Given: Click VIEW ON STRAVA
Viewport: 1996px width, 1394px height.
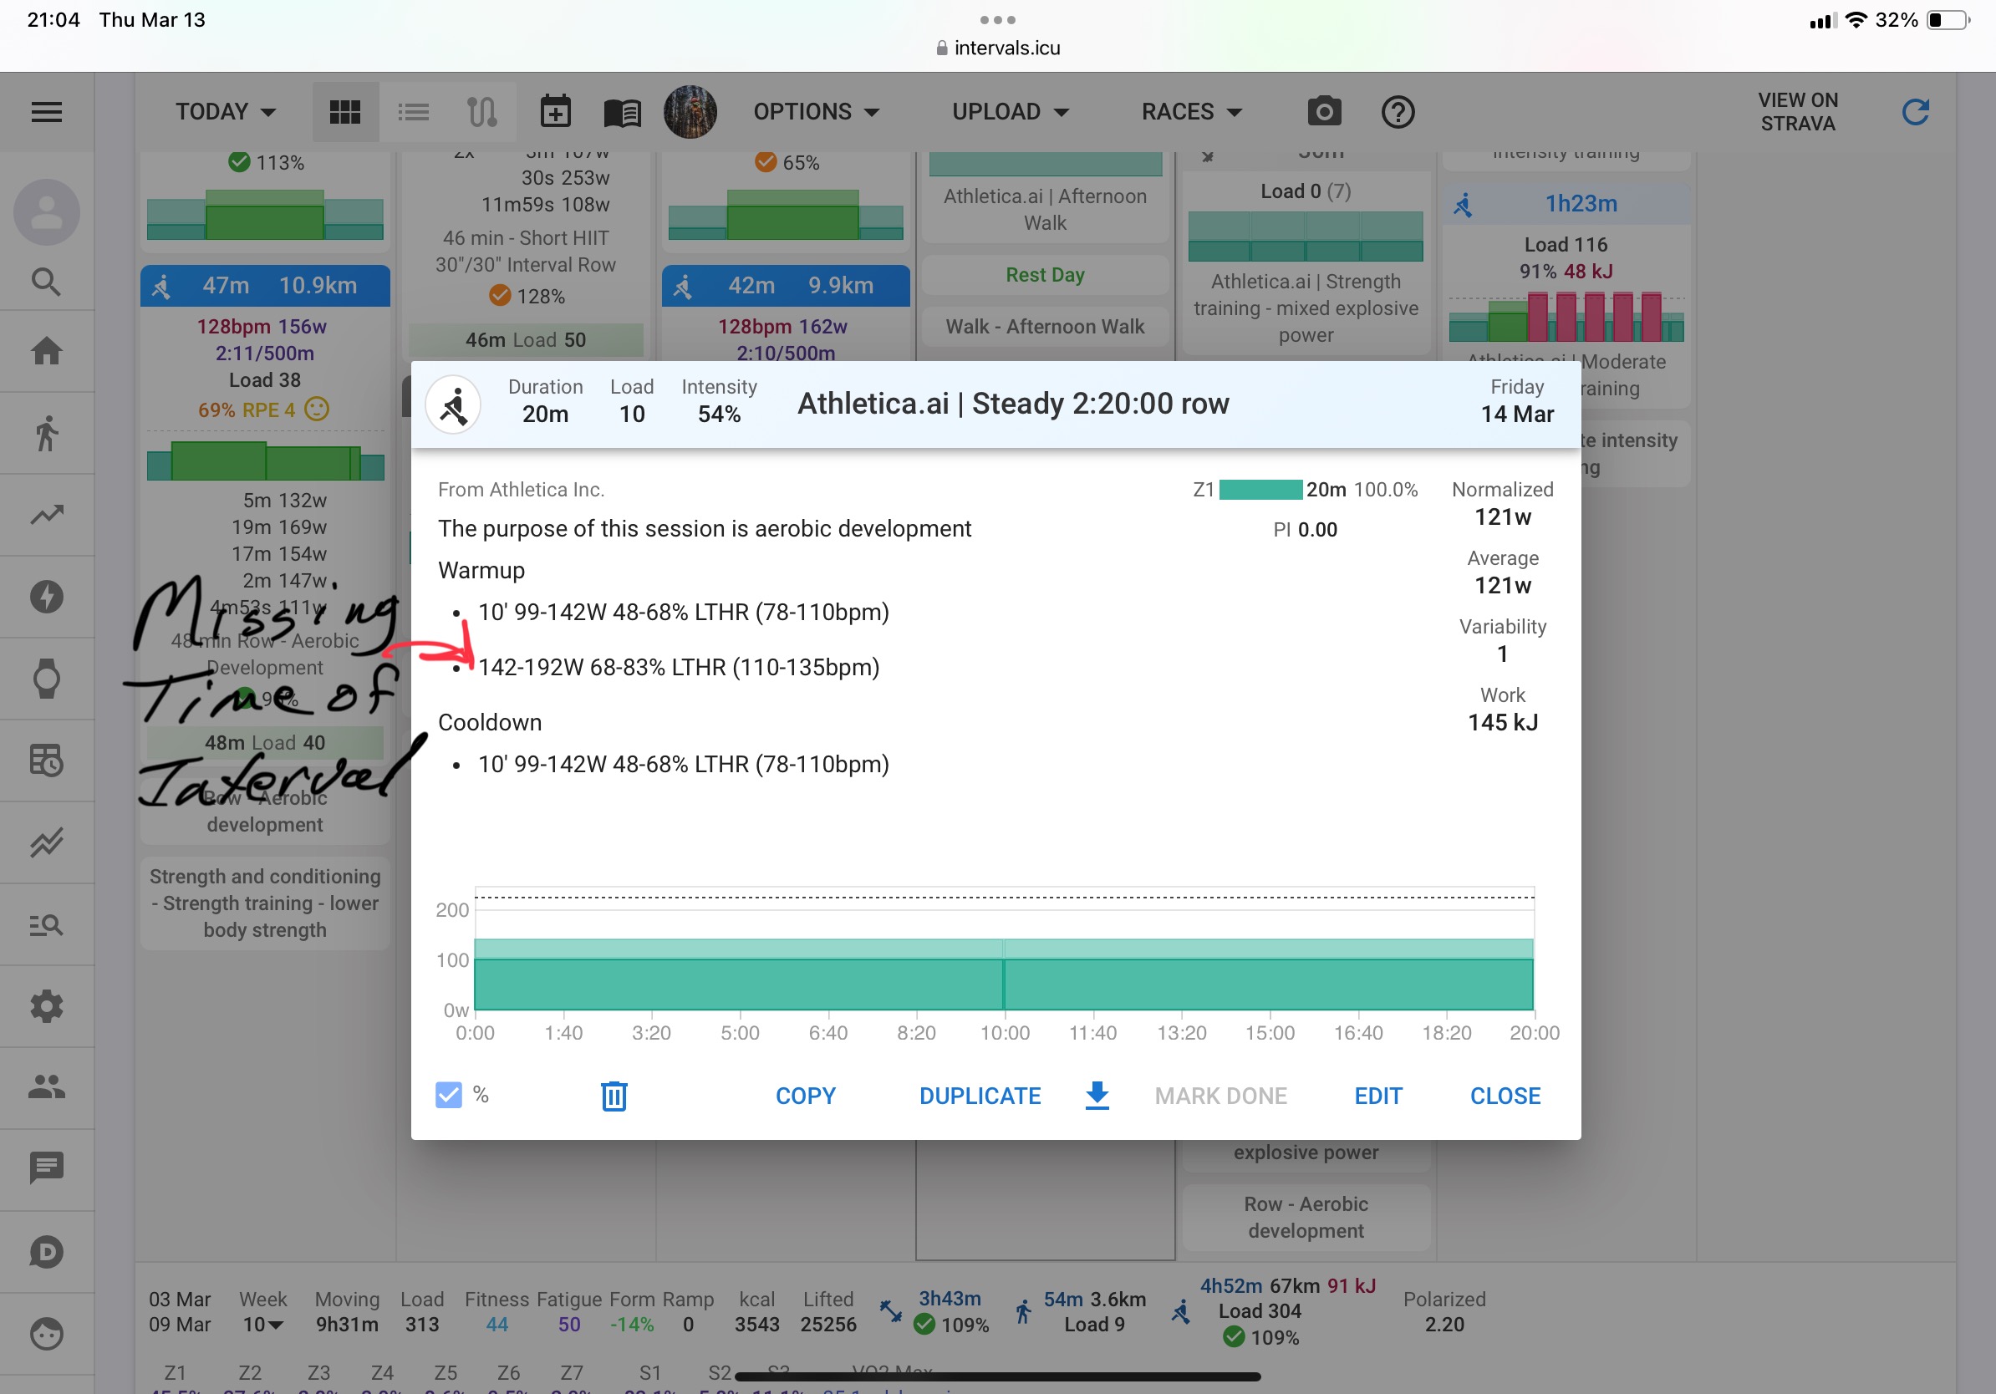Looking at the screenshot, I should pos(1798,112).
